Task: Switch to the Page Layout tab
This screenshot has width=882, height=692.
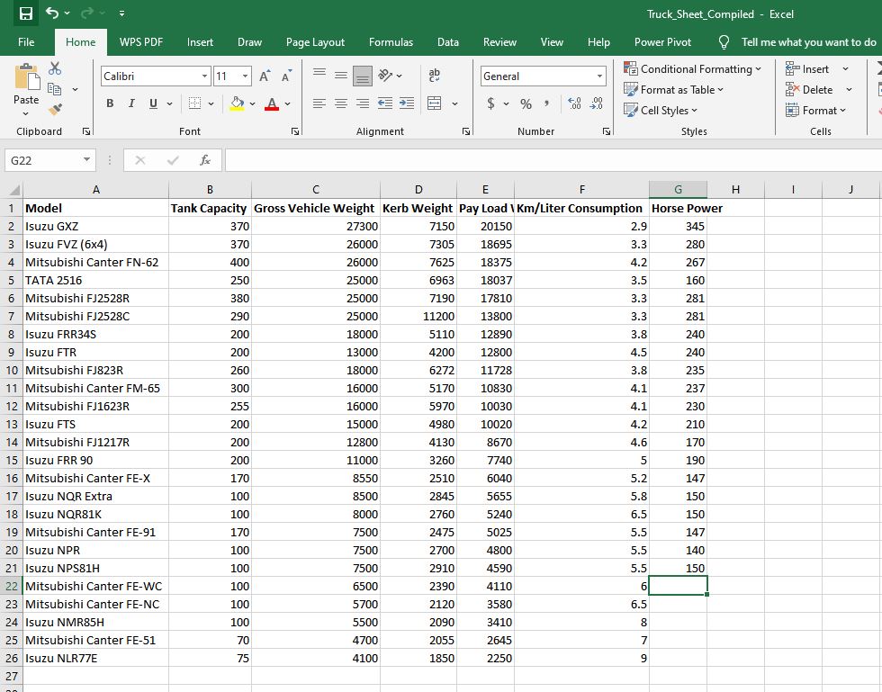Action: click(x=315, y=42)
